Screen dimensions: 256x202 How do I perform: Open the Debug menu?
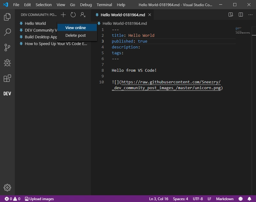click(x=86, y=5)
